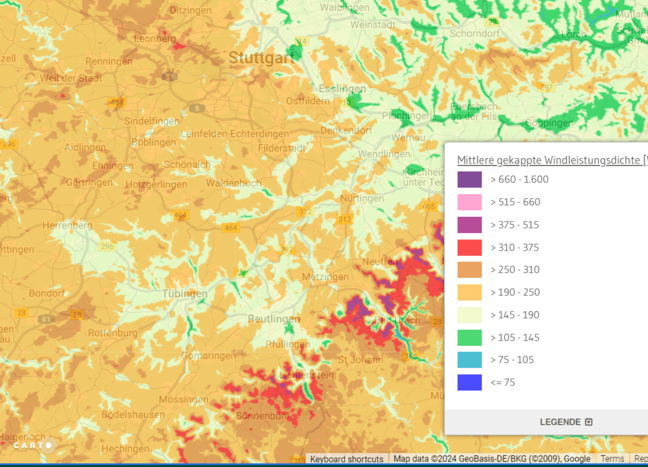Click the Mittlere gekappte Windleistungsdichte legend title
The image size is (648, 467).
tap(552, 160)
